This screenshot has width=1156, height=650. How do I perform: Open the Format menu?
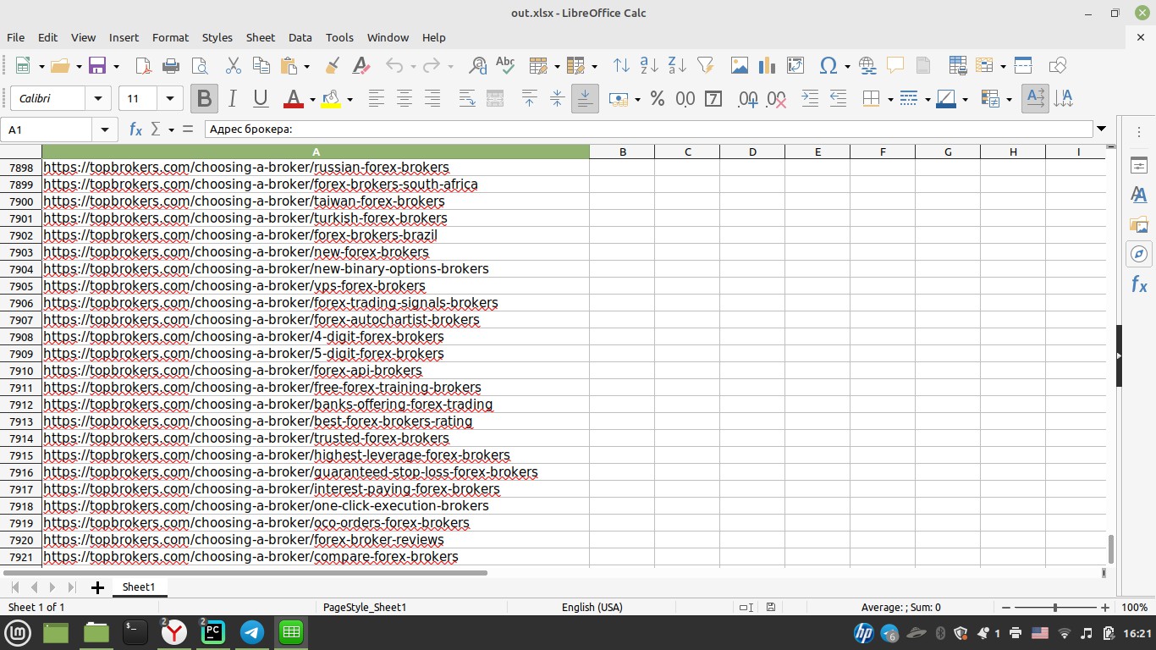(x=170, y=37)
